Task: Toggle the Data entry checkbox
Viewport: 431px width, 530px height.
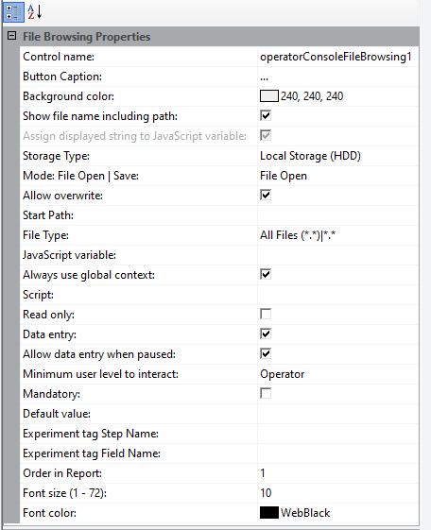Action: click(266, 333)
